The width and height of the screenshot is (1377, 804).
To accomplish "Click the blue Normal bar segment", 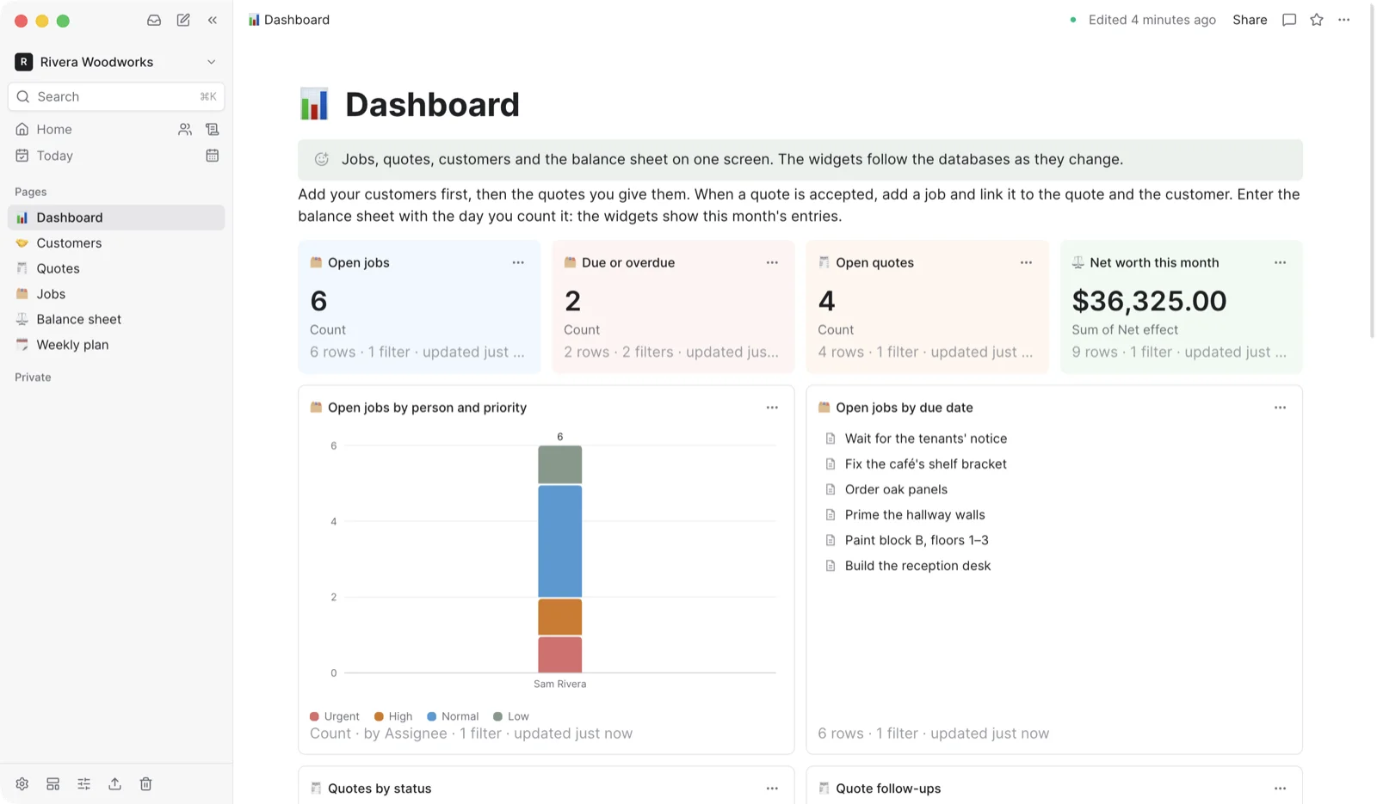I will [560, 541].
